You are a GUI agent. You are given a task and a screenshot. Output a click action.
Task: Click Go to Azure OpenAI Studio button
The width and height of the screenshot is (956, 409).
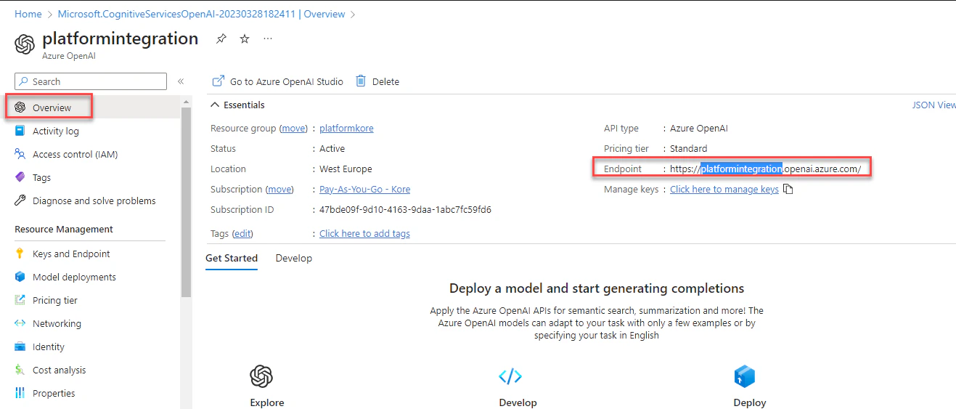click(277, 81)
